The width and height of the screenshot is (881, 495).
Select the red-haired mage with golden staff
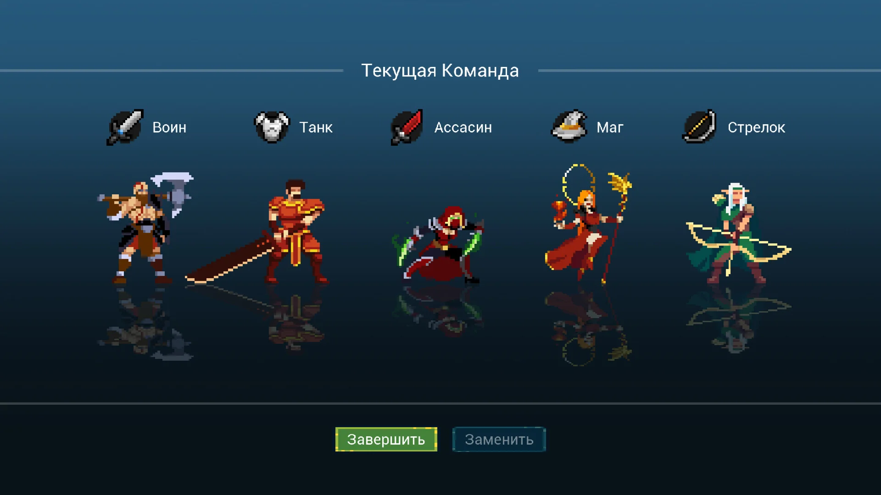pyautogui.click(x=588, y=225)
